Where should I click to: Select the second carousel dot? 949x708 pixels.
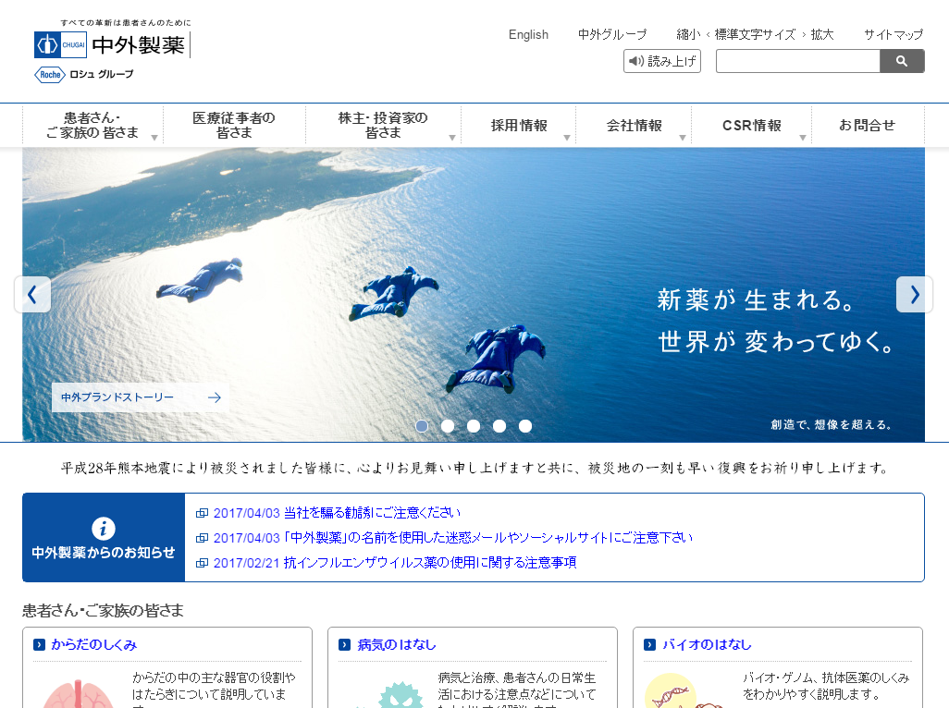coord(448,426)
